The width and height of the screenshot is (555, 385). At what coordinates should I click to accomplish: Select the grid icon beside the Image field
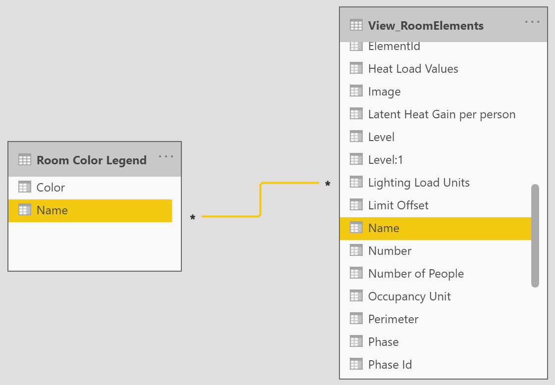356,91
